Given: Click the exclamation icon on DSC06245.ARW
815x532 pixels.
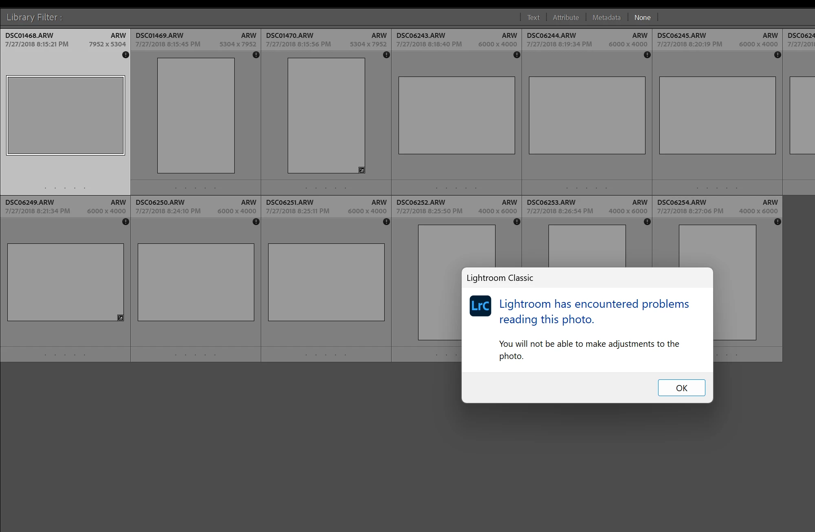Looking at the screenshot, I should point(778,55).
